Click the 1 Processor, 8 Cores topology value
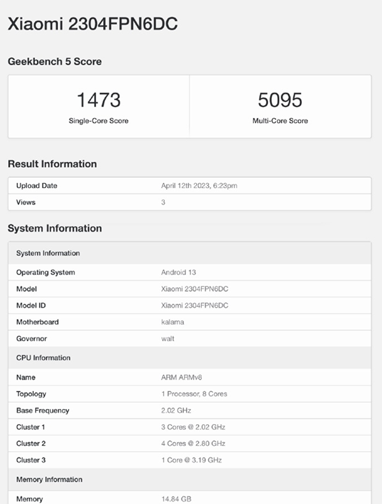The height and width of the screenshot is (504, 382). [x=194, y=394]
